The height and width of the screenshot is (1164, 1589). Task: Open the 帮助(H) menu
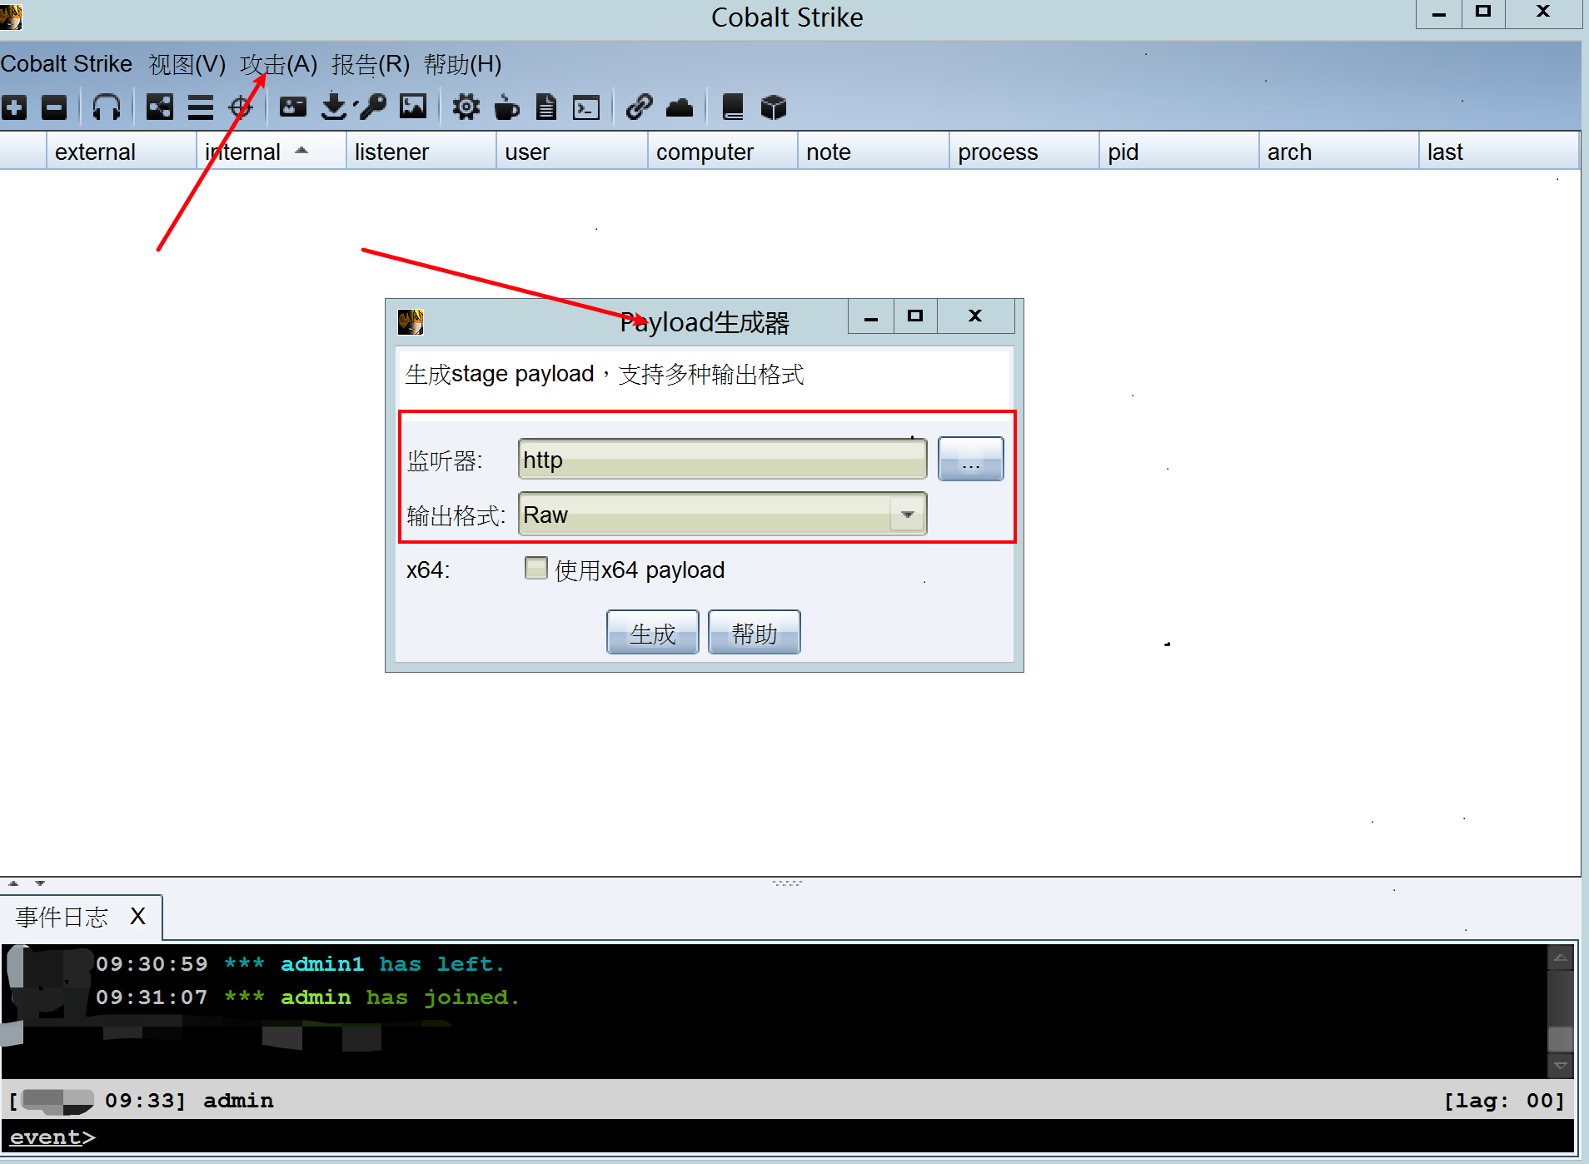coord(462,64)
